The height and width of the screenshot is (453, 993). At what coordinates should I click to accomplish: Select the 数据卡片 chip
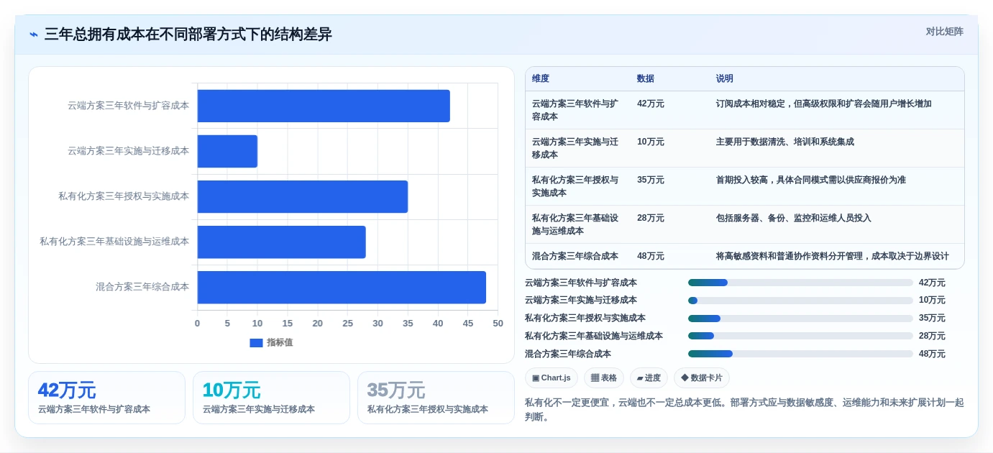[x=702, y=378]
